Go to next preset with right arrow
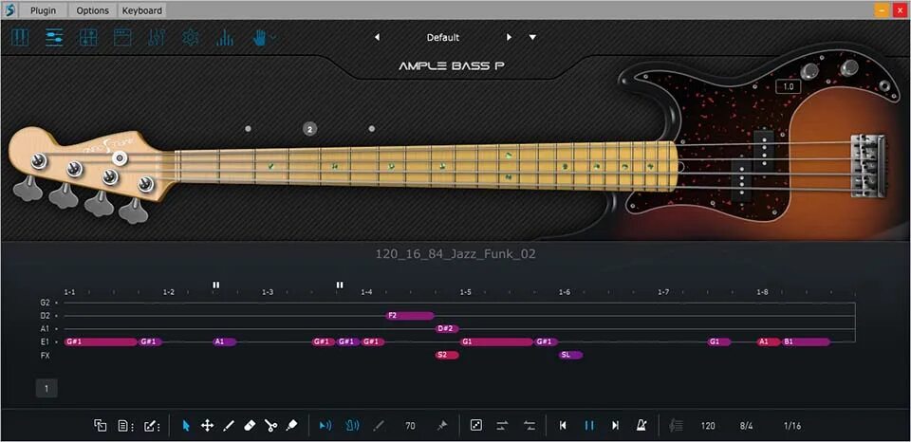 coord(509,37)
